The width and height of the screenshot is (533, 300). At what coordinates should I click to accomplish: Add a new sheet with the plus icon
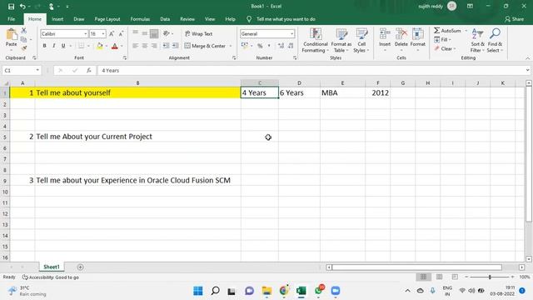tap(80, 267)
